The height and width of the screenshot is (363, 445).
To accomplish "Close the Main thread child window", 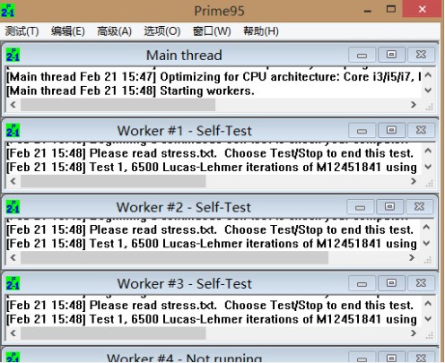I will [421, 55].
